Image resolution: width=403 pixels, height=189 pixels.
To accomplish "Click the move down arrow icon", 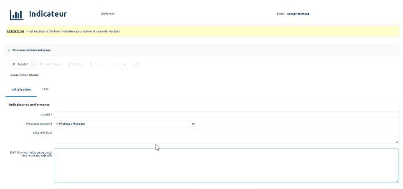I will [x=114, y=64].
